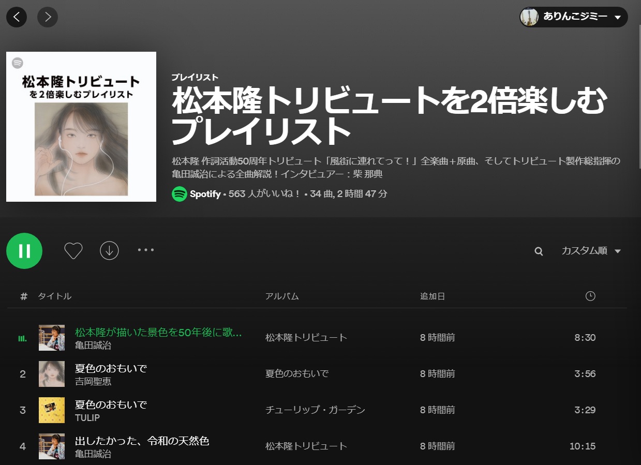The image size is (641, 465).
Task: Open the 吉岡聖恵 artist link
Action: [93, 382]
